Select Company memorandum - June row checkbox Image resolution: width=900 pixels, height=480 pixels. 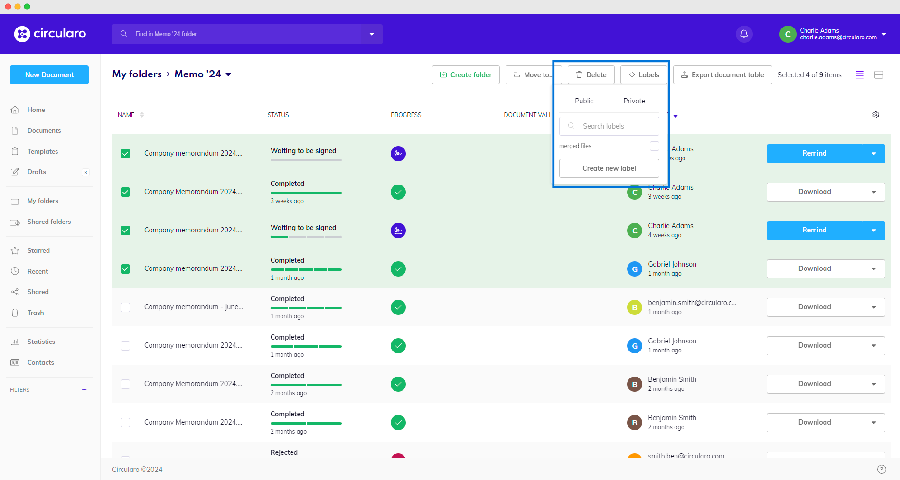(125, 307)
